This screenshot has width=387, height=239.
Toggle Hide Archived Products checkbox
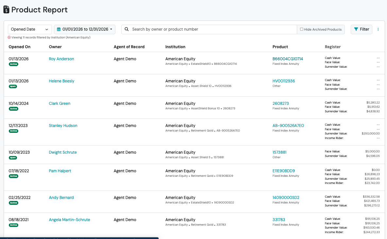[x=301, y=29]
